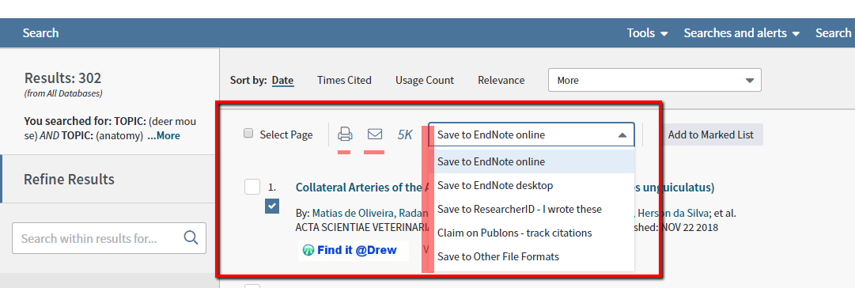Sort results by Usage Count

coord(424,80)
